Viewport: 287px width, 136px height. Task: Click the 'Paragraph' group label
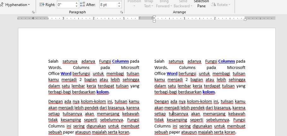coord(77,12)
